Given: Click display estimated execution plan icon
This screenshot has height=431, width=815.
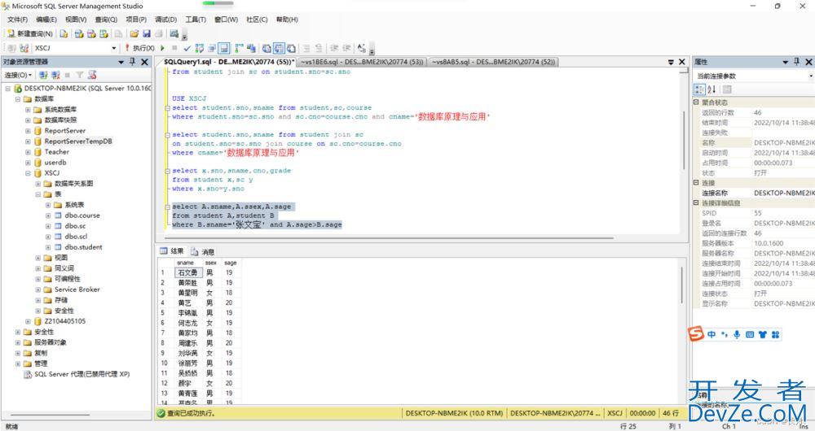Looking at the screenshot, I should pyautogui.click(x=199, y=48).
